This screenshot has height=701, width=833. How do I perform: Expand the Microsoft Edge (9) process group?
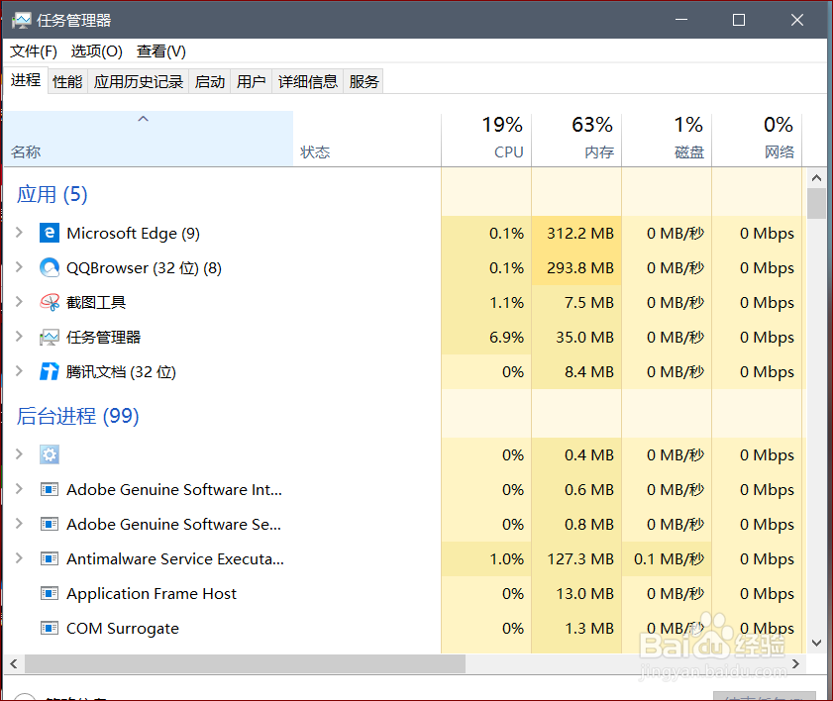tap(19, 233)
